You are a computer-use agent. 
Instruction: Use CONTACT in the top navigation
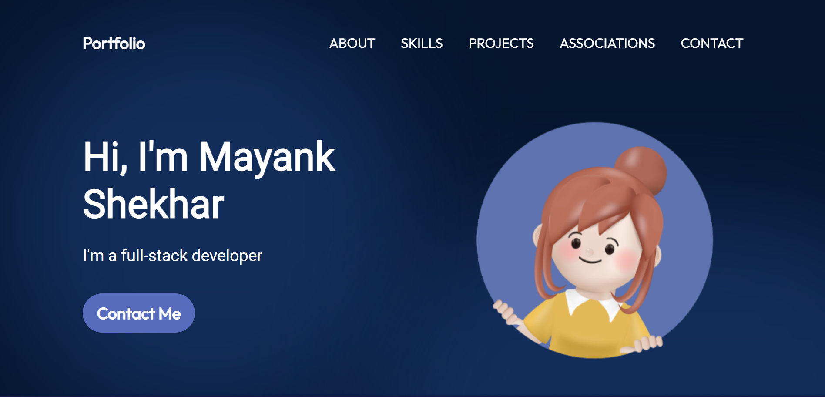point(711,44)
